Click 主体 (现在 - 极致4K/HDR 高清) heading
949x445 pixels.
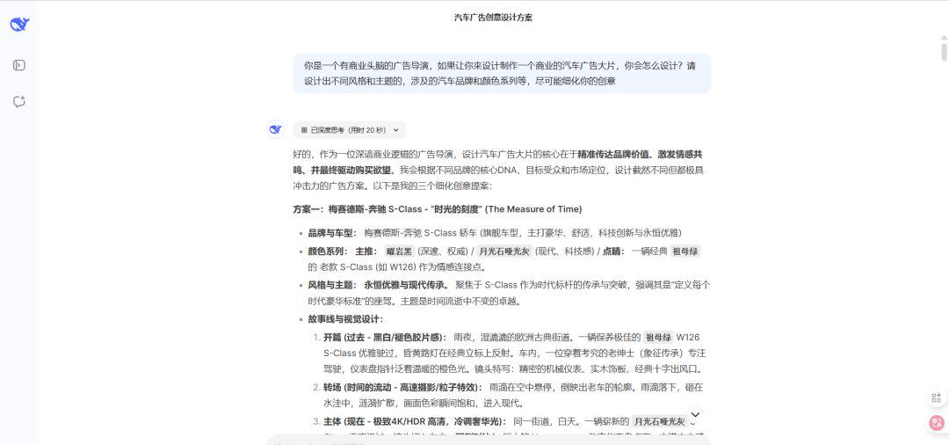(x=415, y=421)
